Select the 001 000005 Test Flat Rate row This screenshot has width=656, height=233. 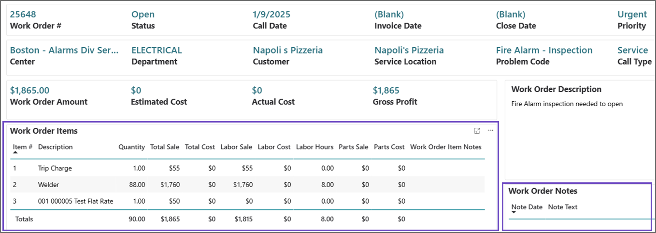75,201
